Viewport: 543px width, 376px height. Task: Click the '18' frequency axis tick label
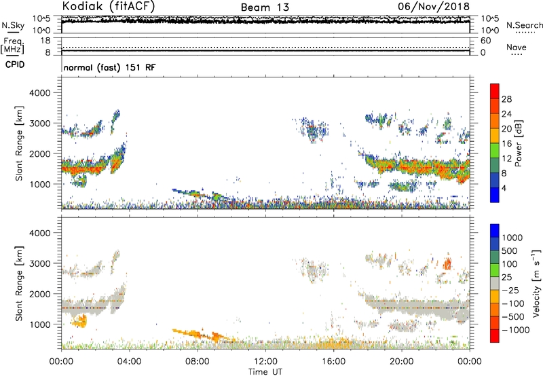(45, 41)
